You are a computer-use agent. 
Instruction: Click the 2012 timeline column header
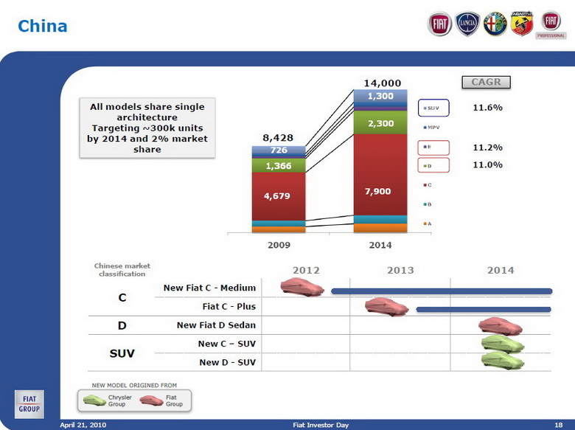(306, 271)
